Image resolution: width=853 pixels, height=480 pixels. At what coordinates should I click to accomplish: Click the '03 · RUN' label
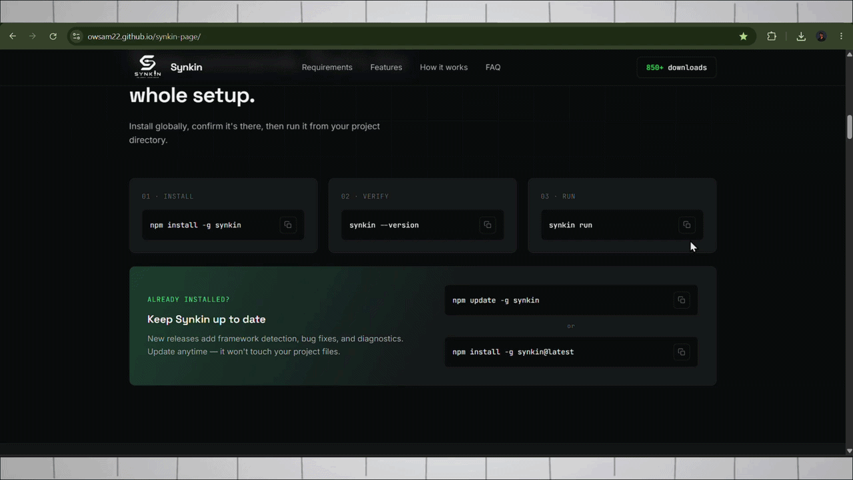tap(558, 197)
